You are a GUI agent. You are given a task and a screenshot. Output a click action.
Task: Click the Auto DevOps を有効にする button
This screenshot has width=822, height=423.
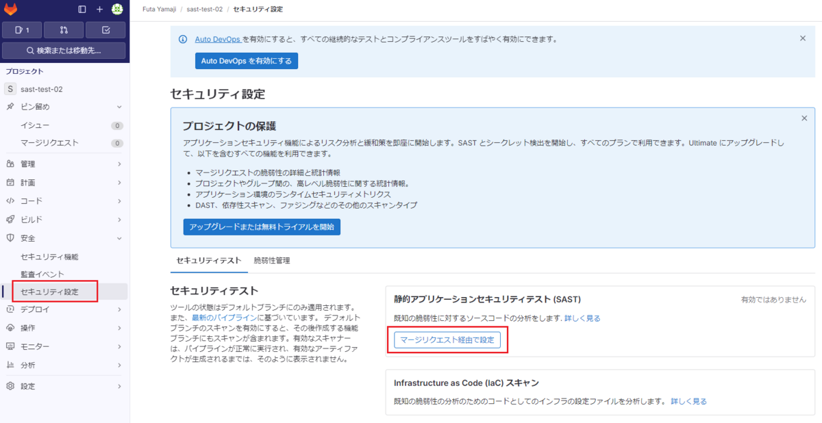pos(246,61)
